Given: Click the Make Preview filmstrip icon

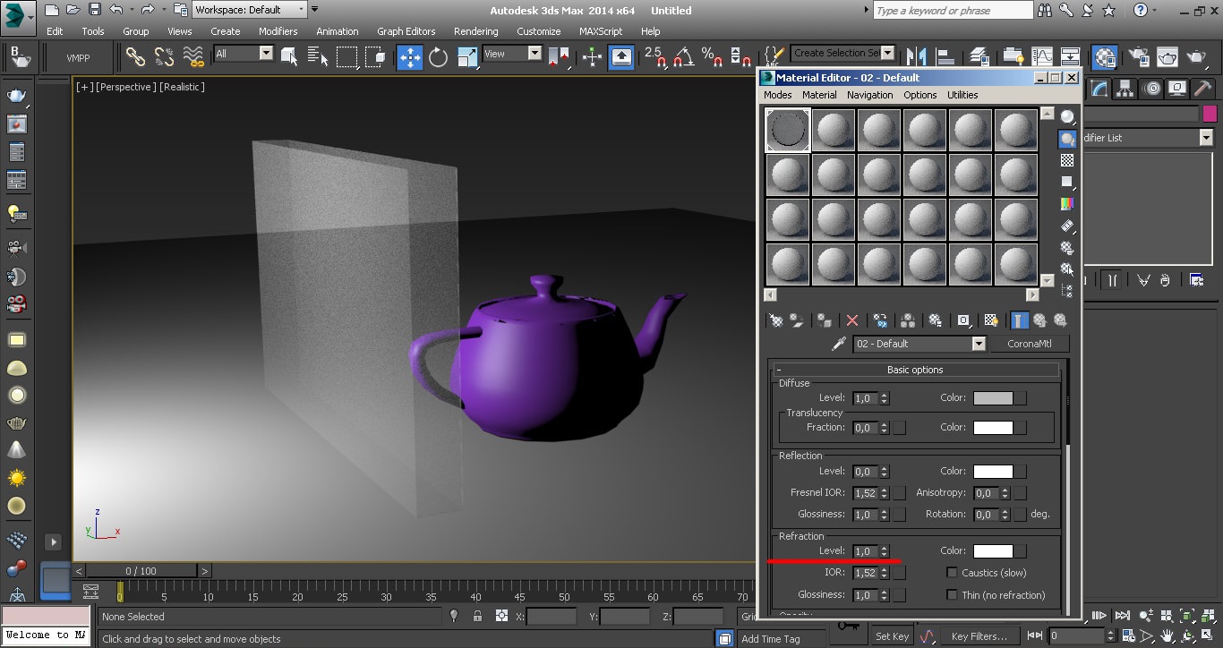Looking at the screenshot, I should point(1067,226).
